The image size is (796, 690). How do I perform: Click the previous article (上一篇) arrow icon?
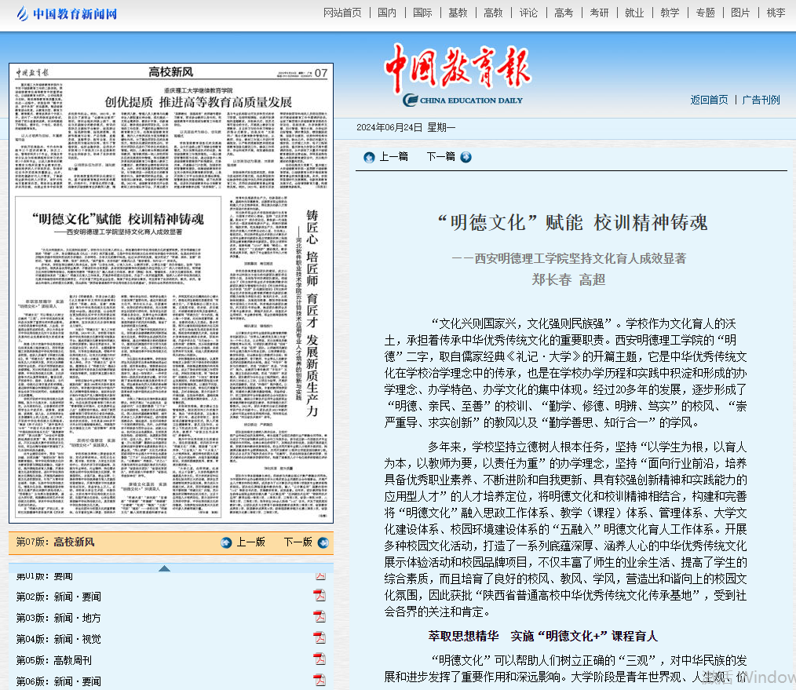[x=370, y=157]
